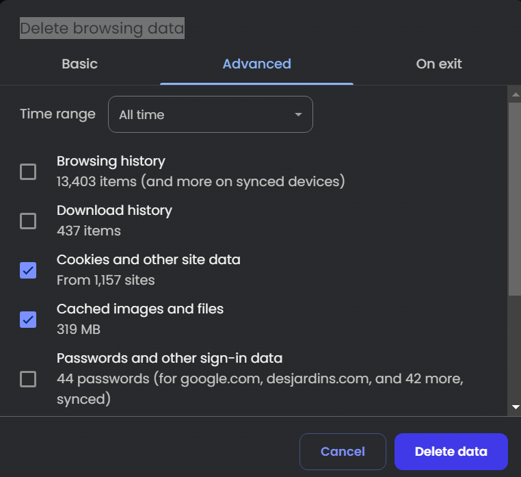Click the Delete data button
The image size is (521, 477).
coord(451,452)
